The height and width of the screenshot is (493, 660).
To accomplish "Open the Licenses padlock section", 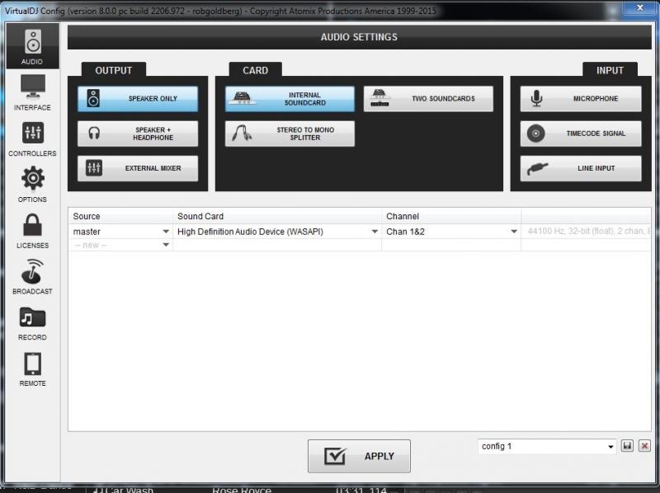I will click(32, 231).
